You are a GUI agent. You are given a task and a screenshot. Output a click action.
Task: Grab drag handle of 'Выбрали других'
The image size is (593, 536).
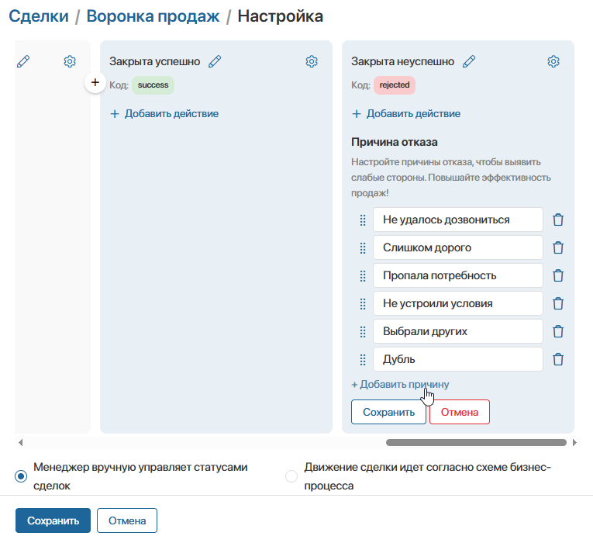(363, 331)
